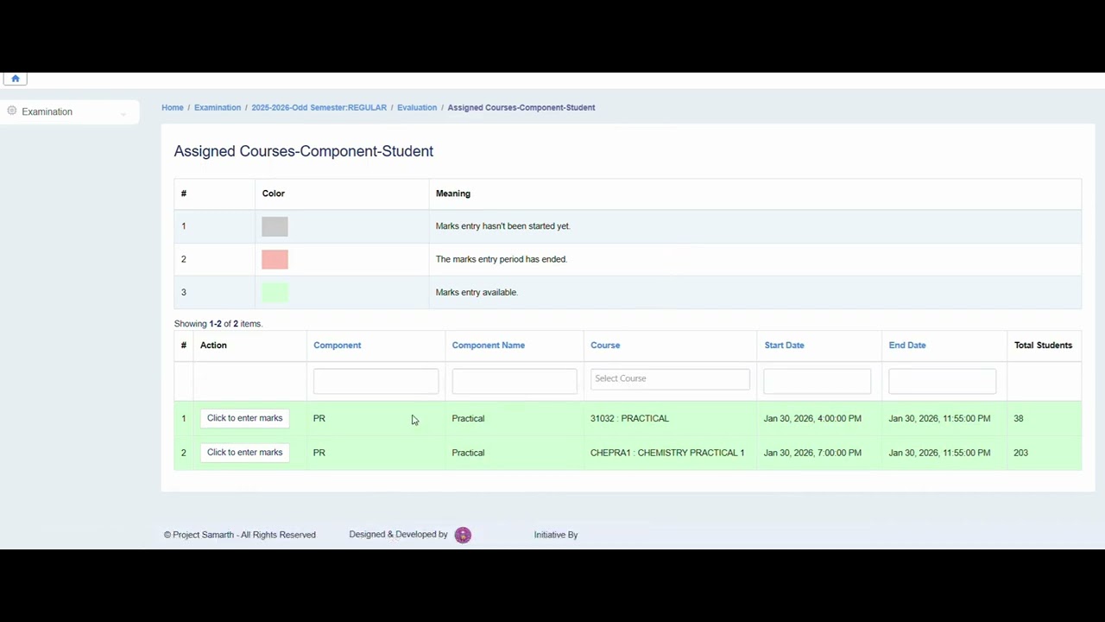Click the '© Project Samarth - All Rights Reserved' text
Image resolution: width=1105 pixels, height=622 pixels.
pyautogui.click(x=240, y=535)
